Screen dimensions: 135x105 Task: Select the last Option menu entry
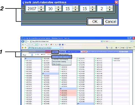pyautogui.click(x=62, y=64)
